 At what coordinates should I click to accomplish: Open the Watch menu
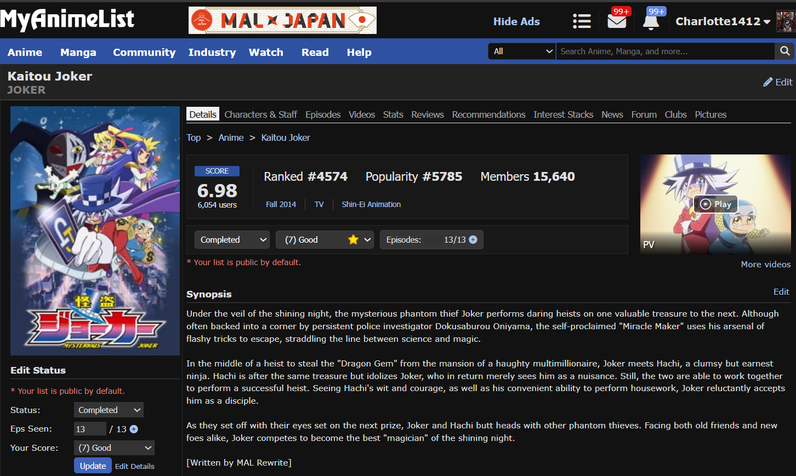tap(266, 52)
